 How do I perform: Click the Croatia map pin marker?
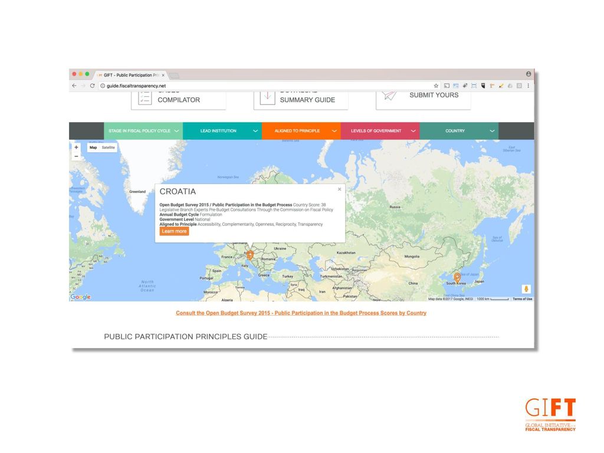tap(250, 255)
